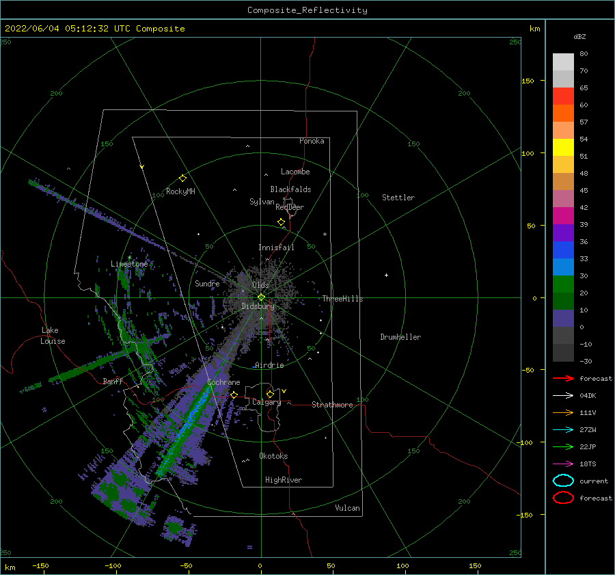This screenshot has height=575, width=615.
Task: Click the Calgary city label
Action: [266, 402]
